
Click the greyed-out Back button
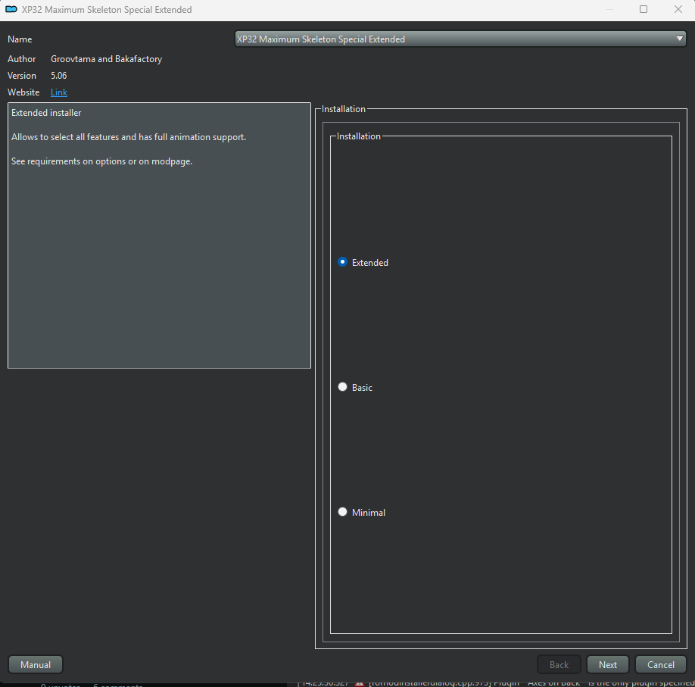point(559,664)
